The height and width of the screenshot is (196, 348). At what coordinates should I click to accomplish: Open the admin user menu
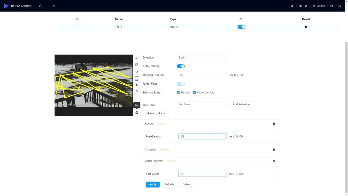pyautogui.click(x=319, y=6)
